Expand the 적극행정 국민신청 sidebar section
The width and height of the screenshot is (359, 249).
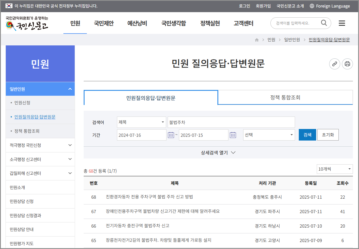pos(40,145)
